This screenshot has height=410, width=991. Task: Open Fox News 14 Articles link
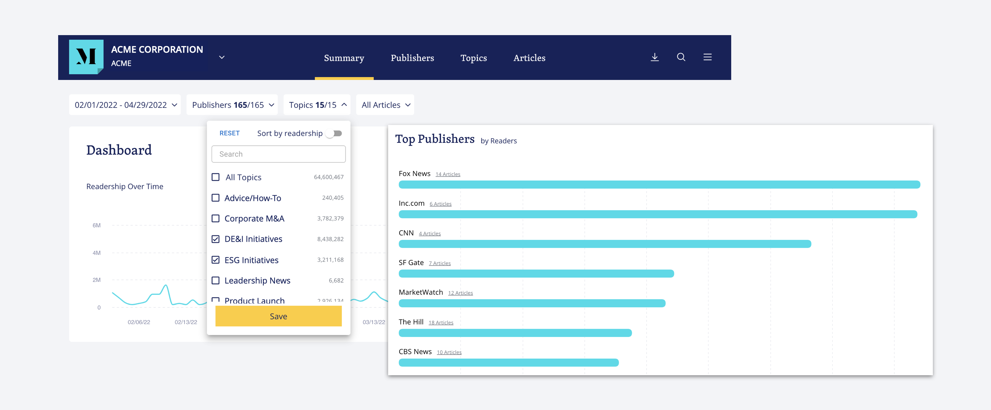447,175
